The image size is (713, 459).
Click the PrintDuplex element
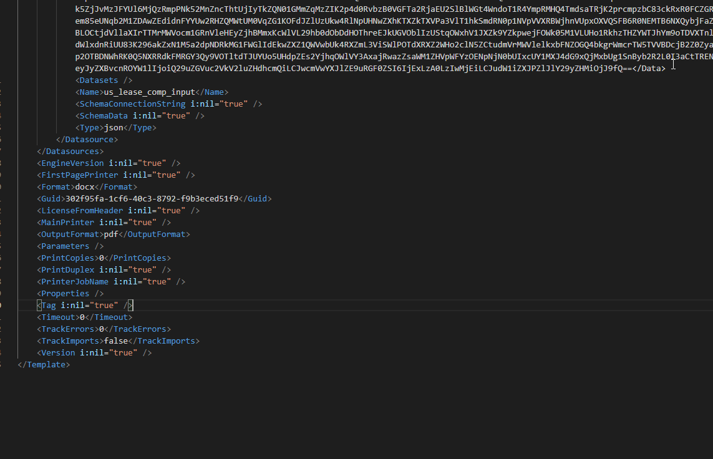(104, 269)
